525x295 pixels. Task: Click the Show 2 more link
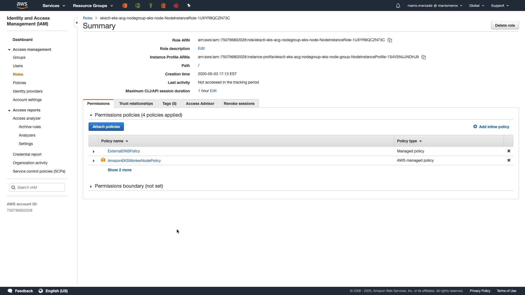point(119,170)
